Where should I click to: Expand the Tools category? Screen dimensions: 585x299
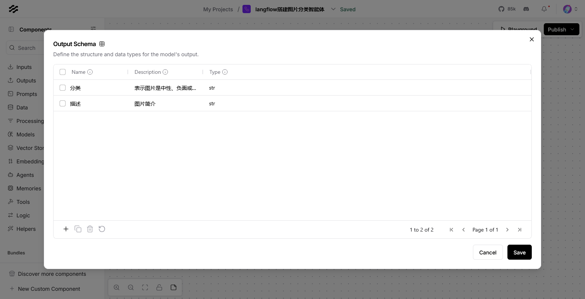[x=23, y=202]
